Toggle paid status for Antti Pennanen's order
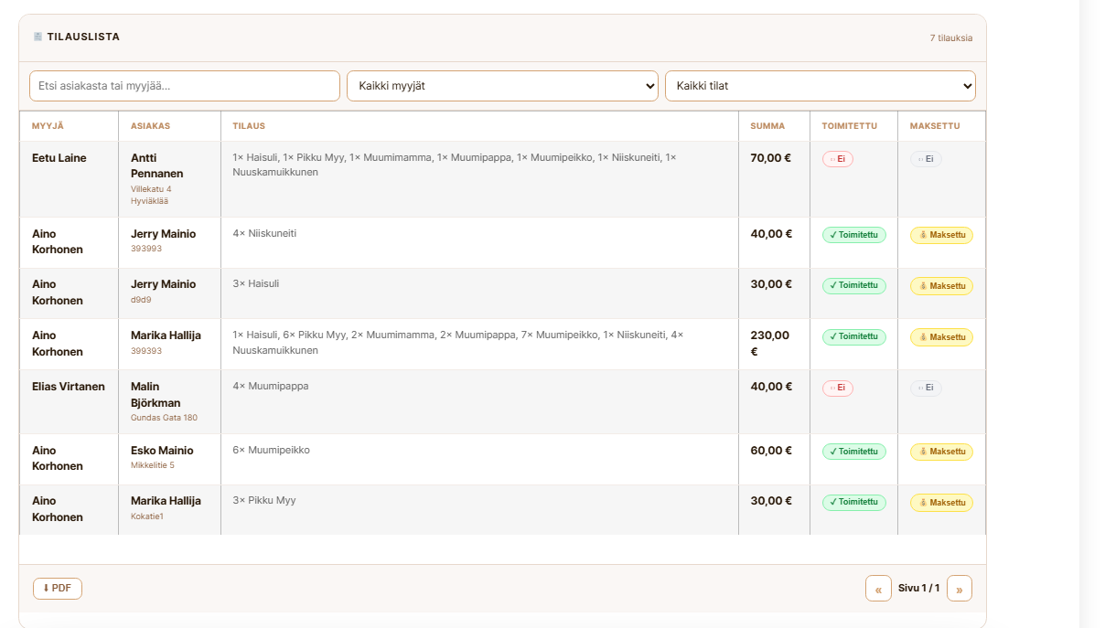 point(926,159)
